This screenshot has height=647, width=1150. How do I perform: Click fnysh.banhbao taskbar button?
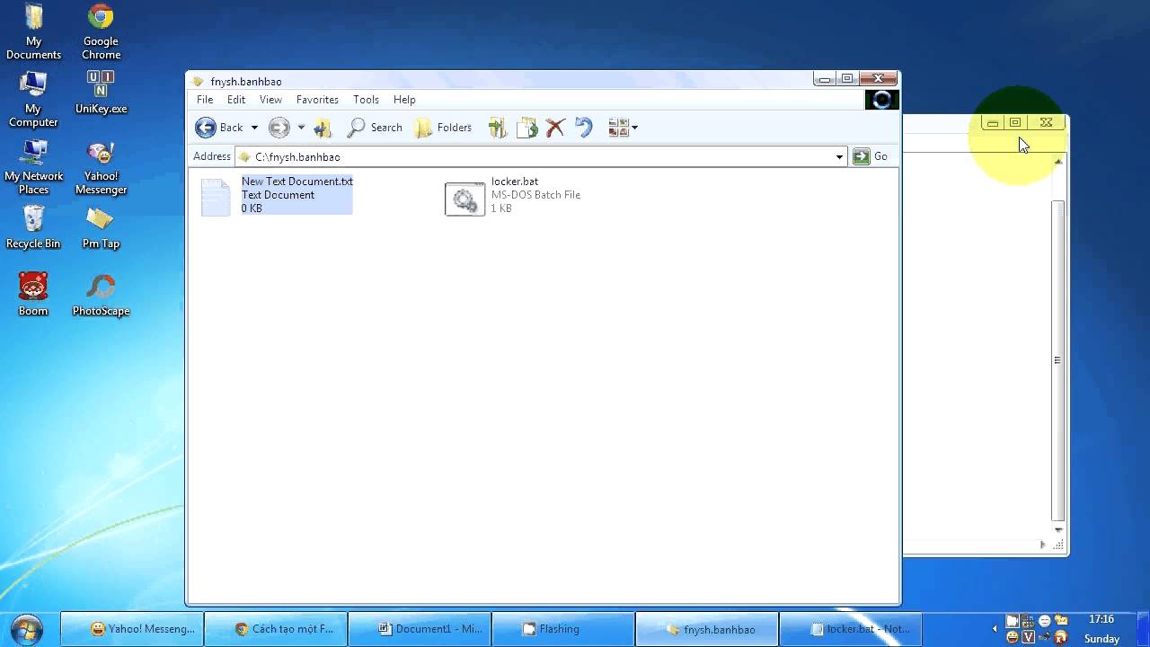(x=707, y=629)
